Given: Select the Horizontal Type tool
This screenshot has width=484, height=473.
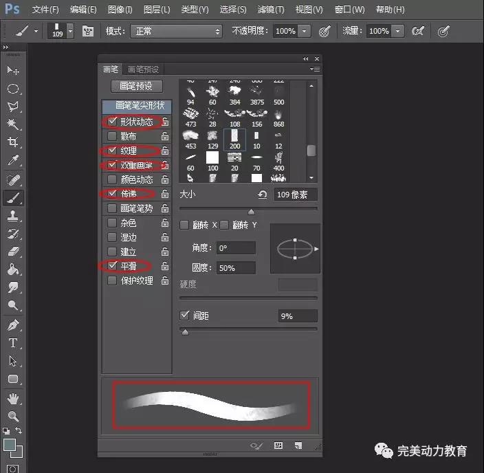Looking at the screenshot, I should click(12, 342).
